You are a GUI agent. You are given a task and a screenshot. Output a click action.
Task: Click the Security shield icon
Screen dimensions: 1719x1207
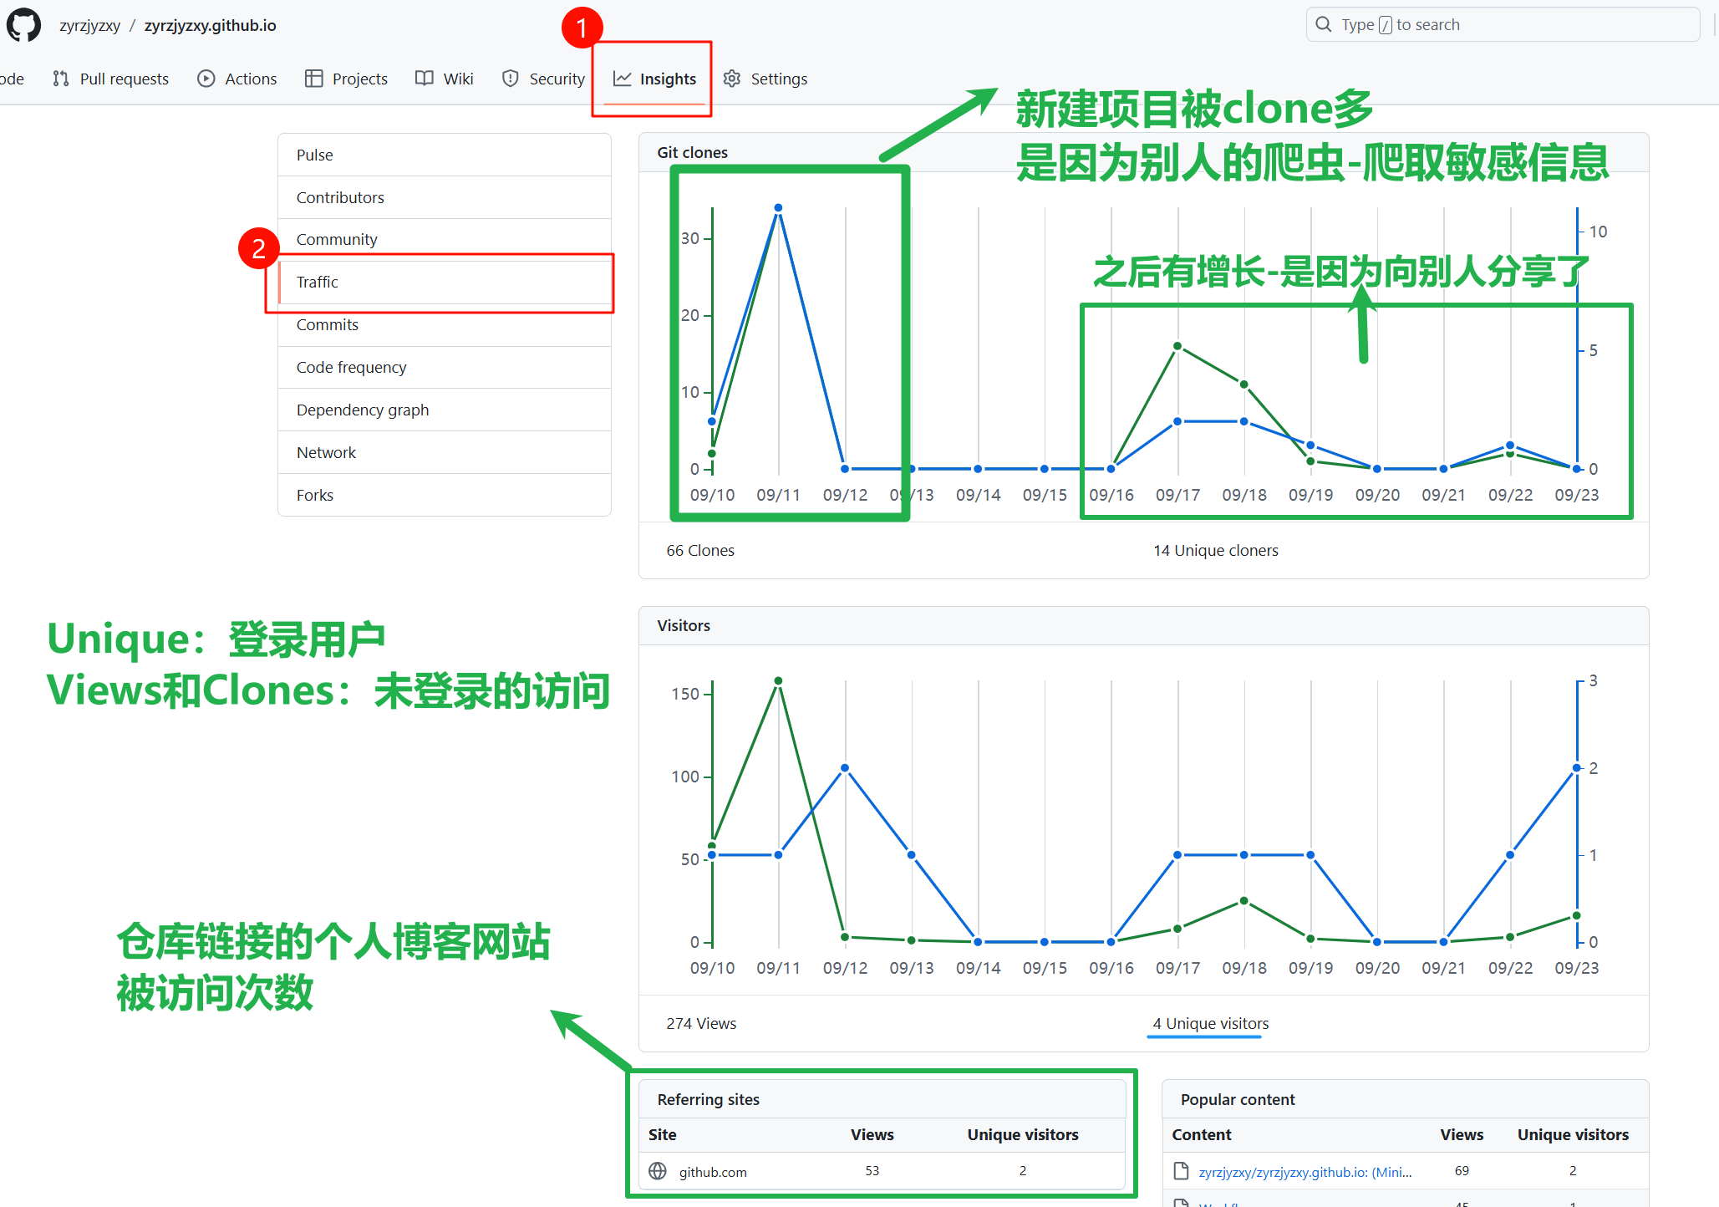[510, 79]
